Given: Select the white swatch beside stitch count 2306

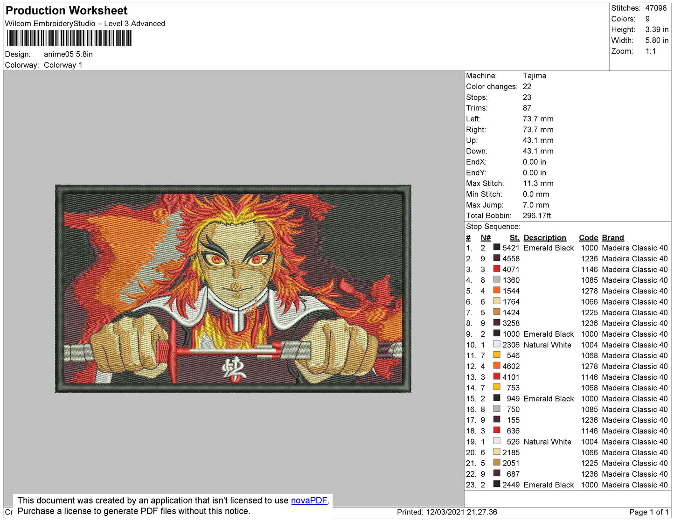Looking at the screenshot, I should click(x=497, y=345).
